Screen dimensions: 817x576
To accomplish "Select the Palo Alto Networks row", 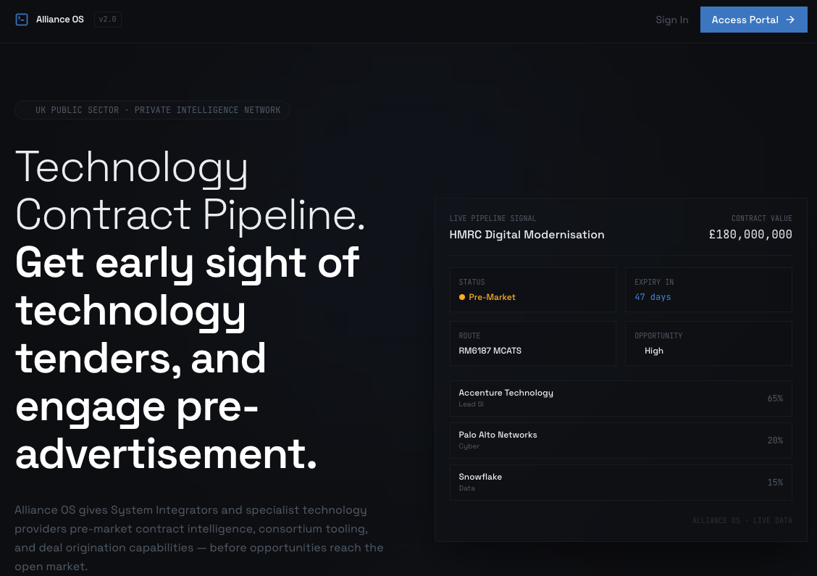I will (x=621, y=441).
